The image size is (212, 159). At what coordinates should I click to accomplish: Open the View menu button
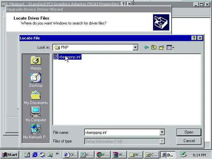point(170,47)
